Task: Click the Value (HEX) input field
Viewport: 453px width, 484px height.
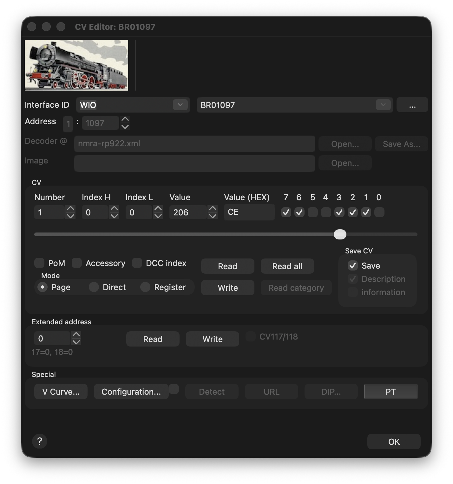Action: [x=249, y=212]
